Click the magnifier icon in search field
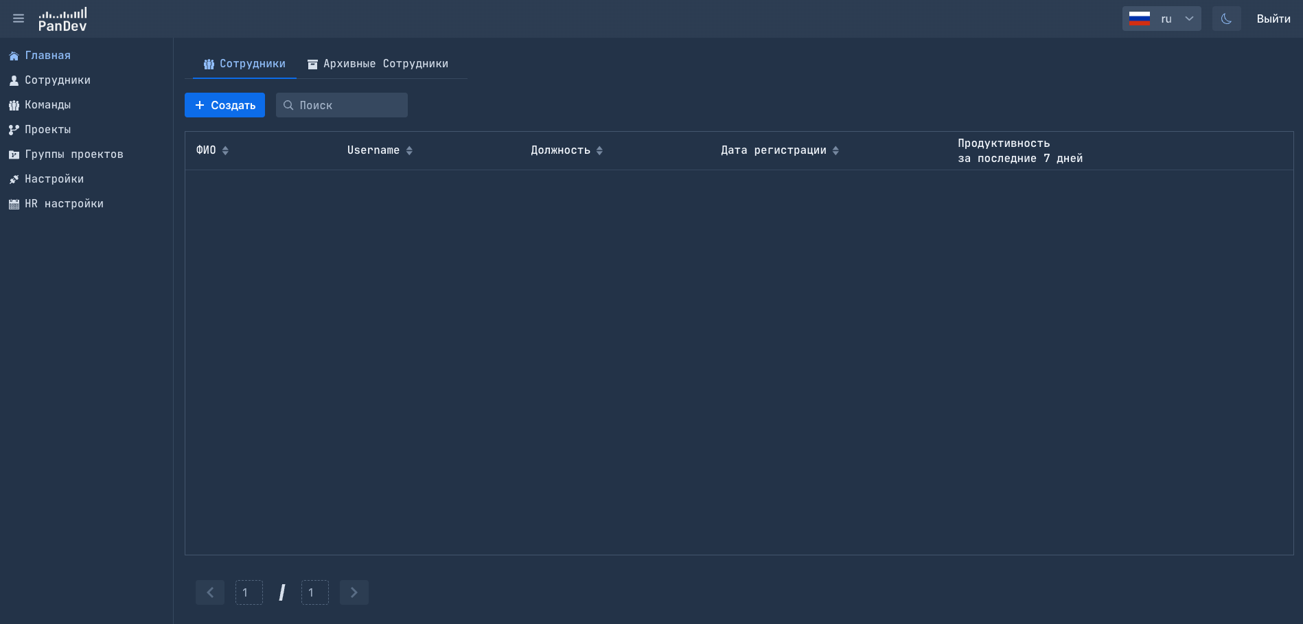The height and width of the screenshot is (624, 1303). click(288, 105)
